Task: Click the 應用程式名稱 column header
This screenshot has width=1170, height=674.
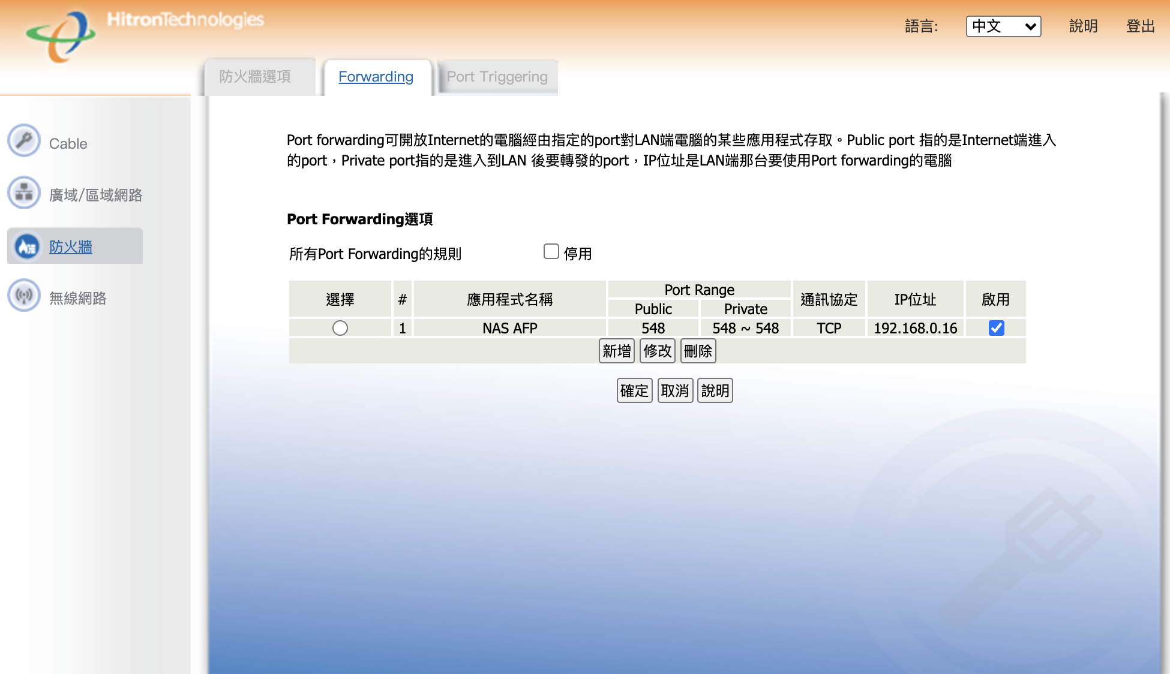Action: click(510, 299)
